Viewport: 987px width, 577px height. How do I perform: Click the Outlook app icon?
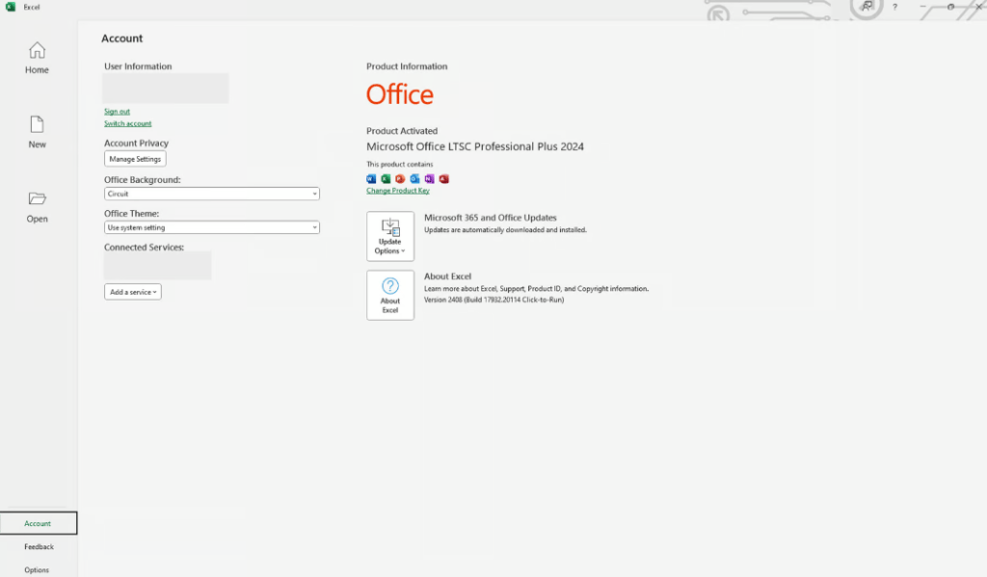coord(414,179)
